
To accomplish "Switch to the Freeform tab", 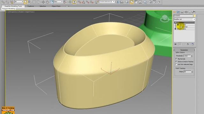I will pyautogui.click(x=31, y=6).
